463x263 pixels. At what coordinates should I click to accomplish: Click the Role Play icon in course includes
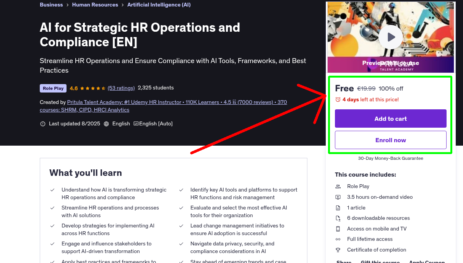tap(338, 187)
